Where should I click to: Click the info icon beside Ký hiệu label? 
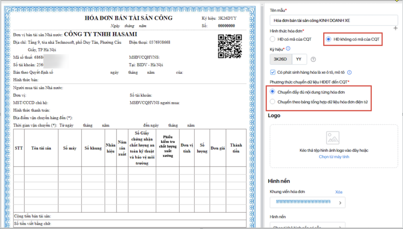[288, 48]
